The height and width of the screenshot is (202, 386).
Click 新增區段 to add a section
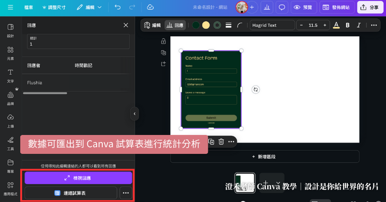264,157
